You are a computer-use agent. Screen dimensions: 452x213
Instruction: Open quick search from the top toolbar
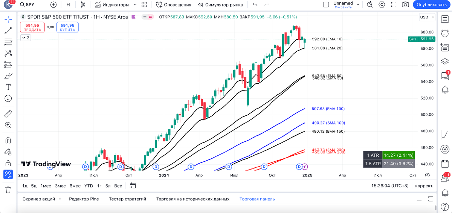click(x=370, y=5)
